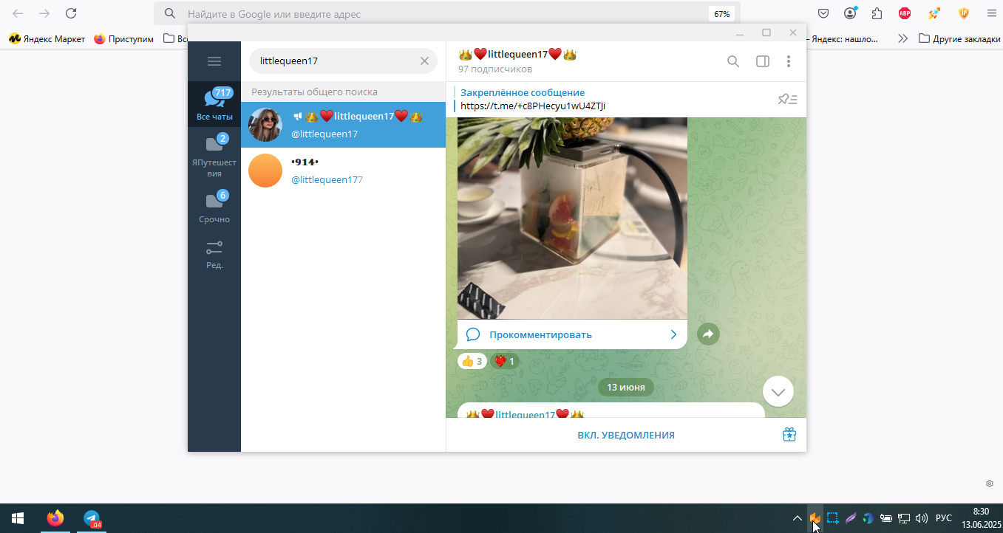Open the 'Приступим' bookmark
This screenshot has height=533, width=1003.
[x=123, y=38]
